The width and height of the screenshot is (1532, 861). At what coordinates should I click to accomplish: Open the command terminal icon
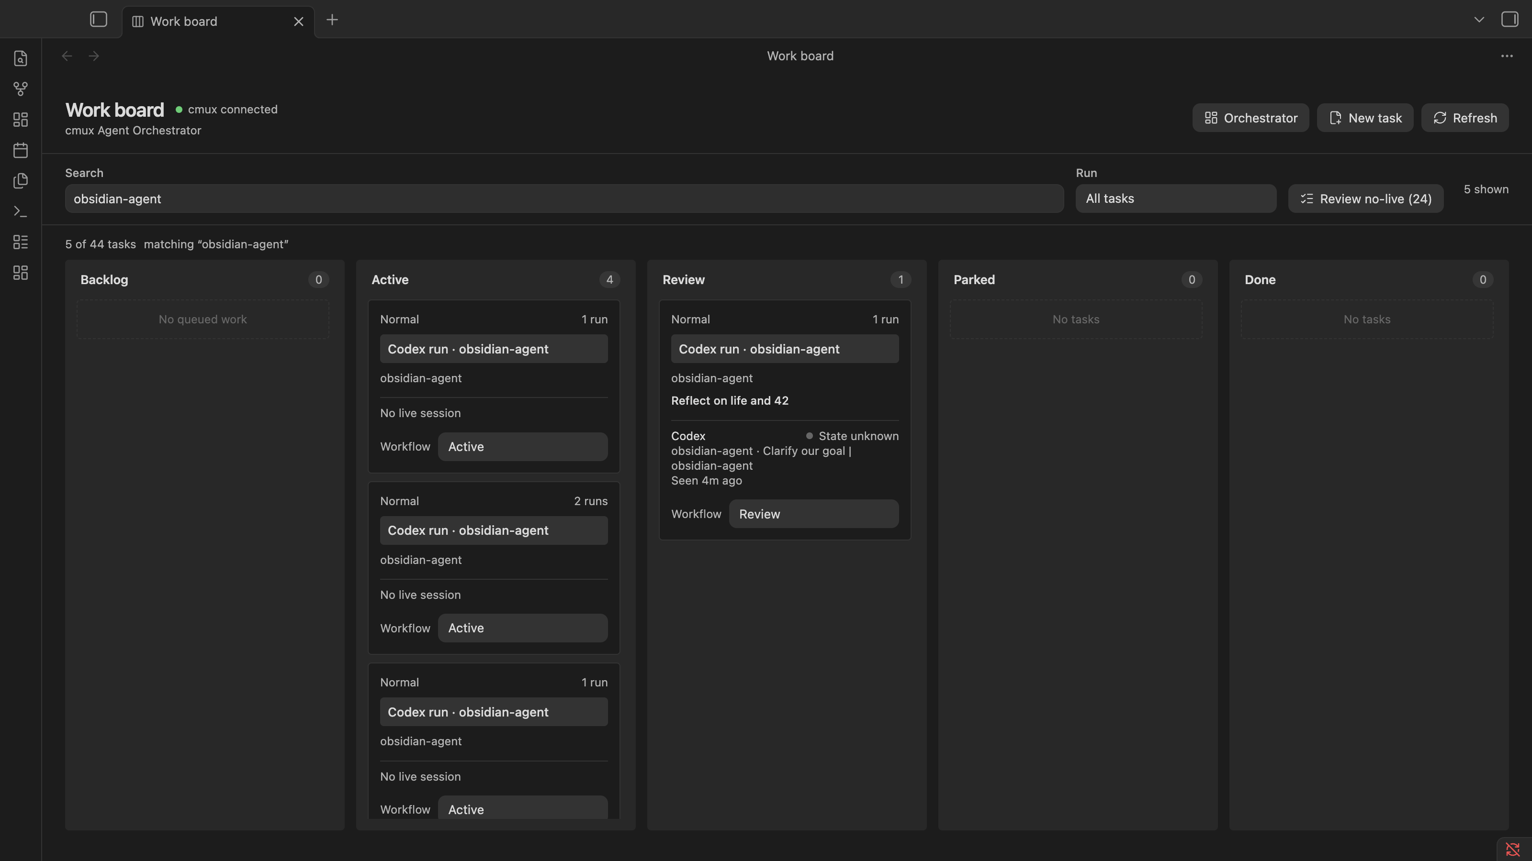coord(21,211)
